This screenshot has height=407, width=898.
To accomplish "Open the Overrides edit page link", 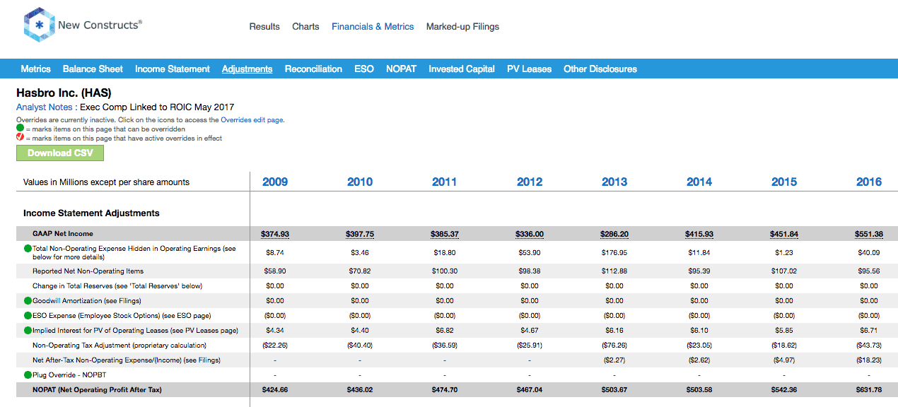I will (252, 120).
